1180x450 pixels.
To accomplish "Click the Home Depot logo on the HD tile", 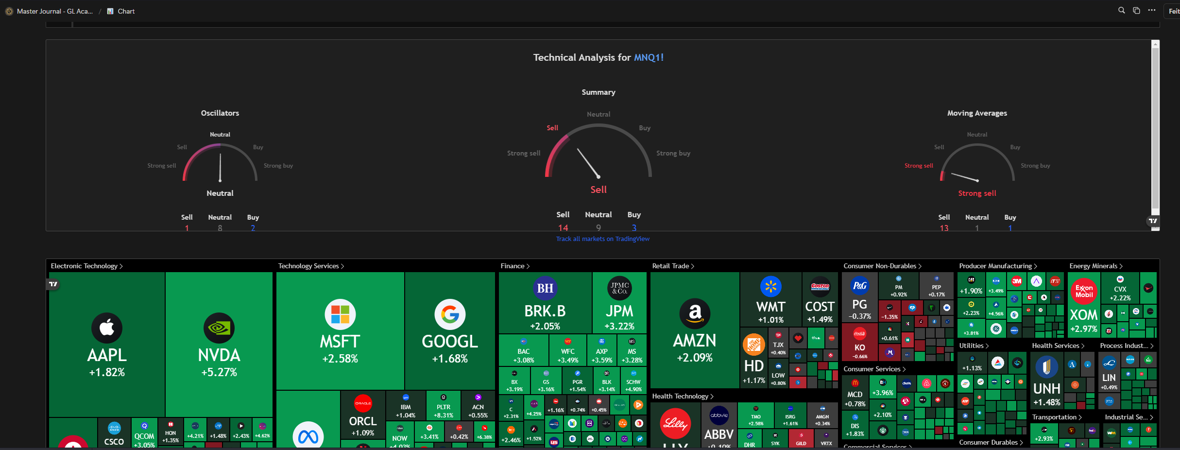I will (754, 345).
